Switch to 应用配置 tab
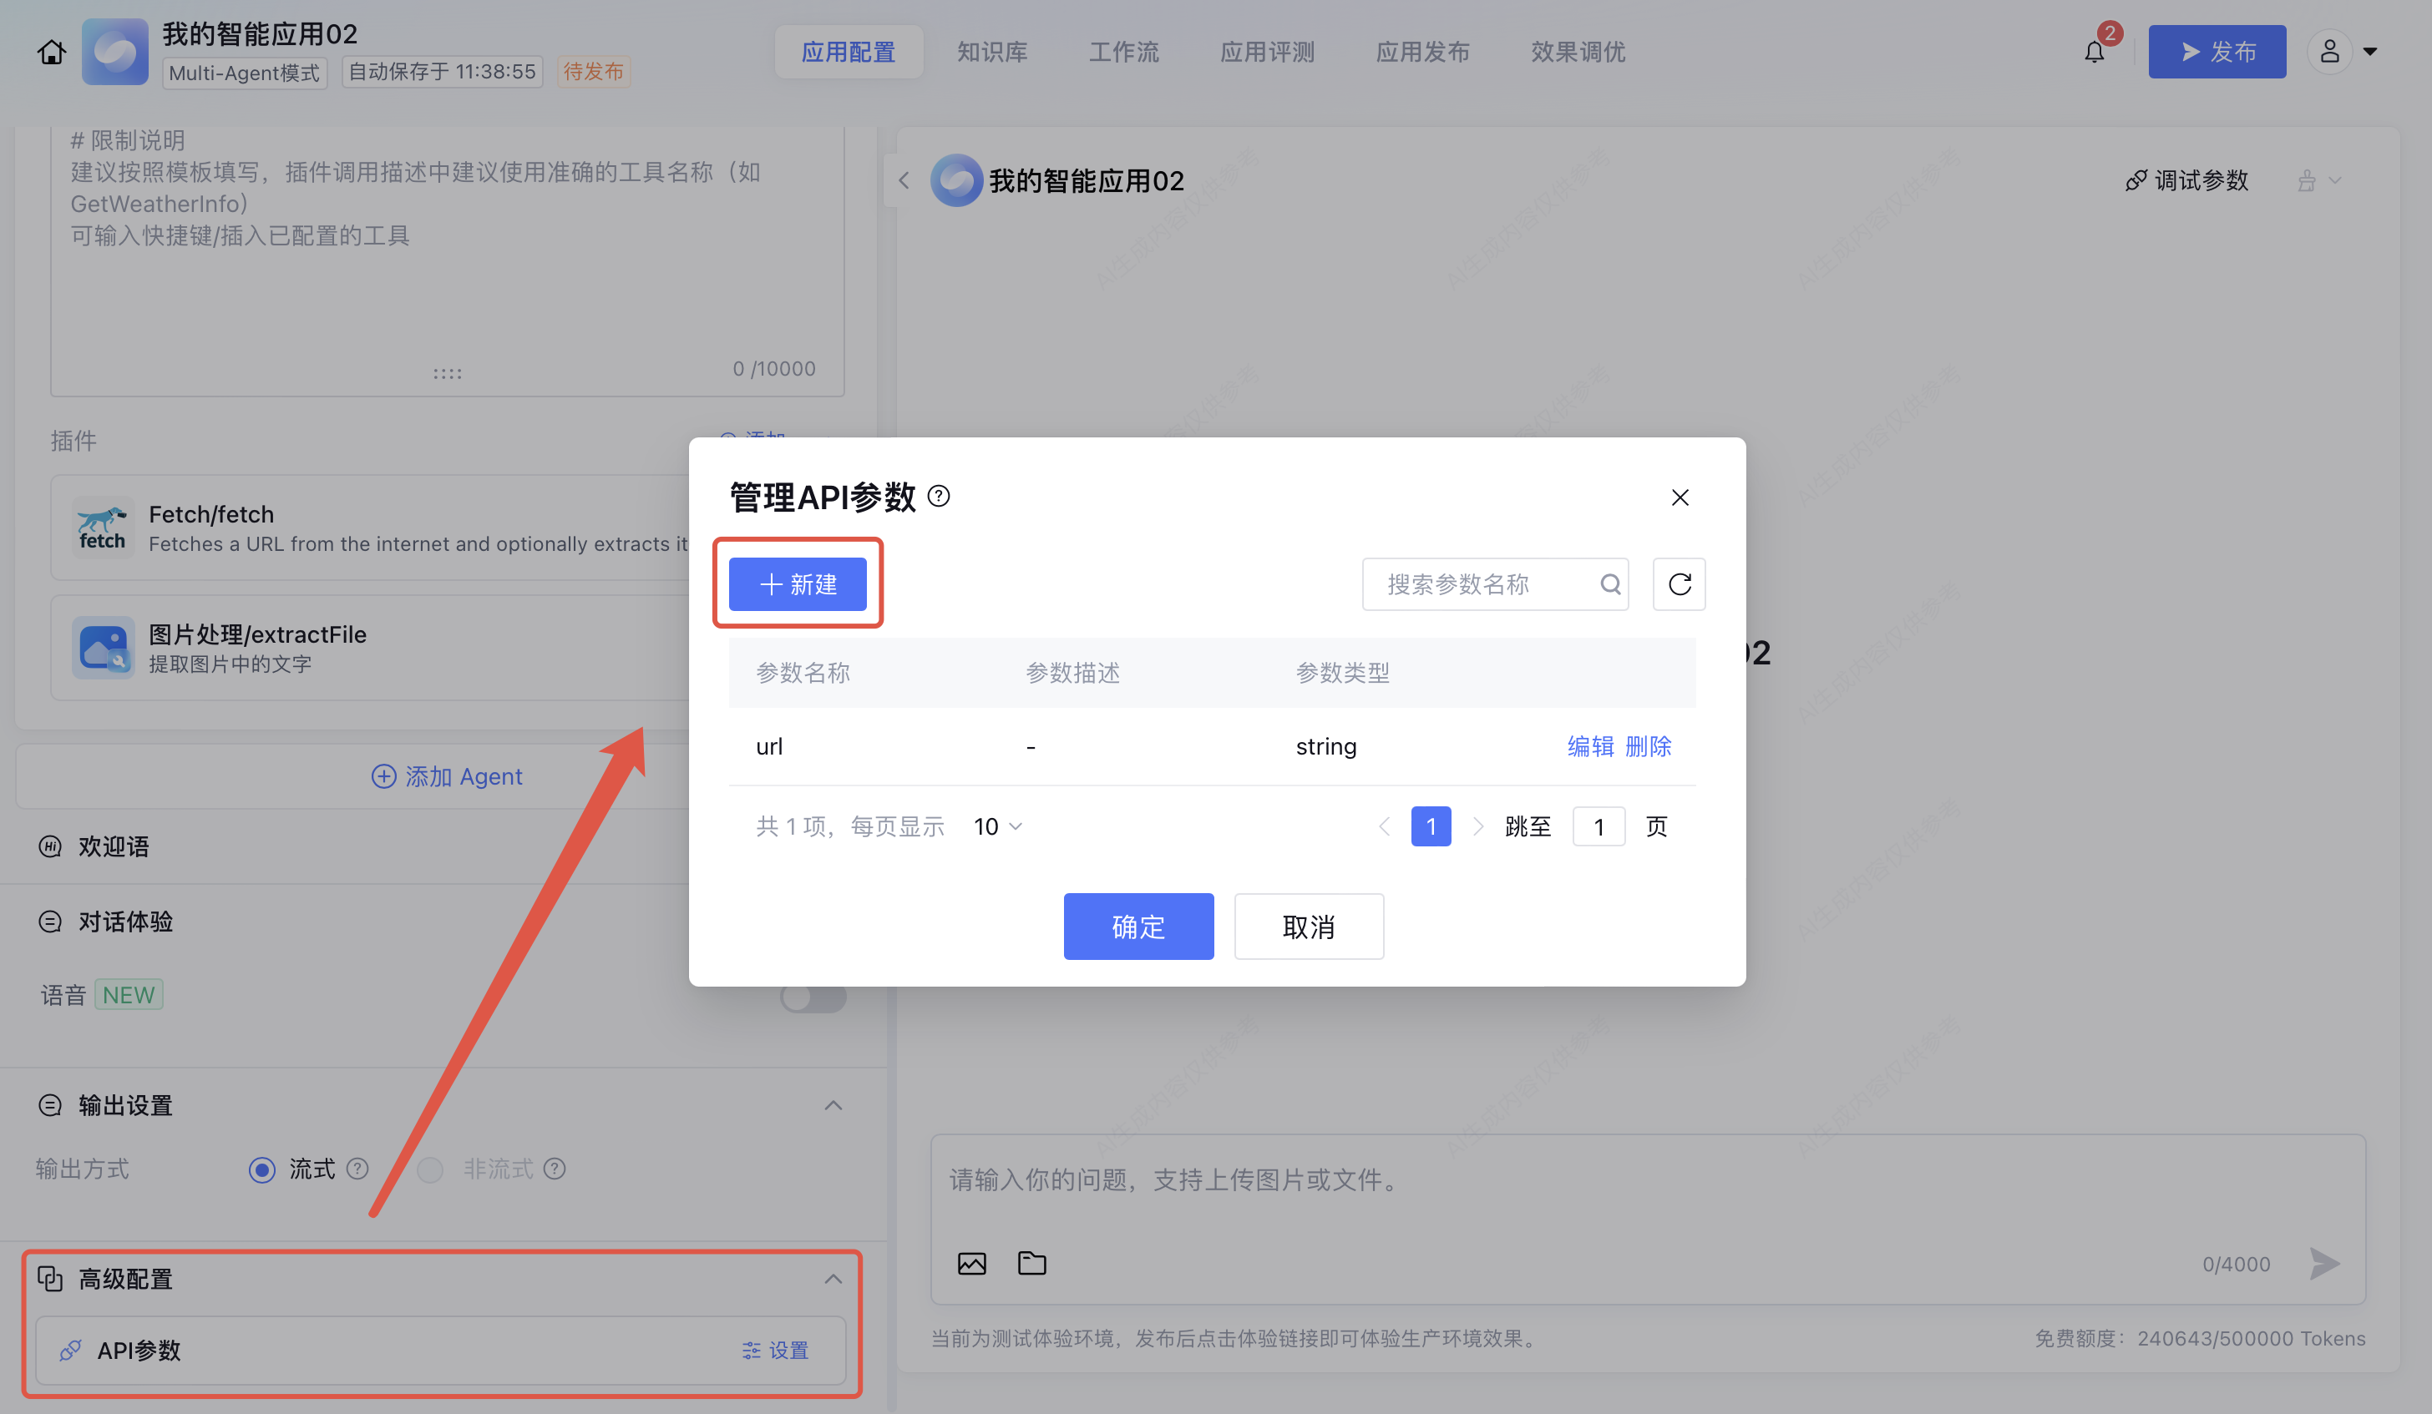 [849, 51]
